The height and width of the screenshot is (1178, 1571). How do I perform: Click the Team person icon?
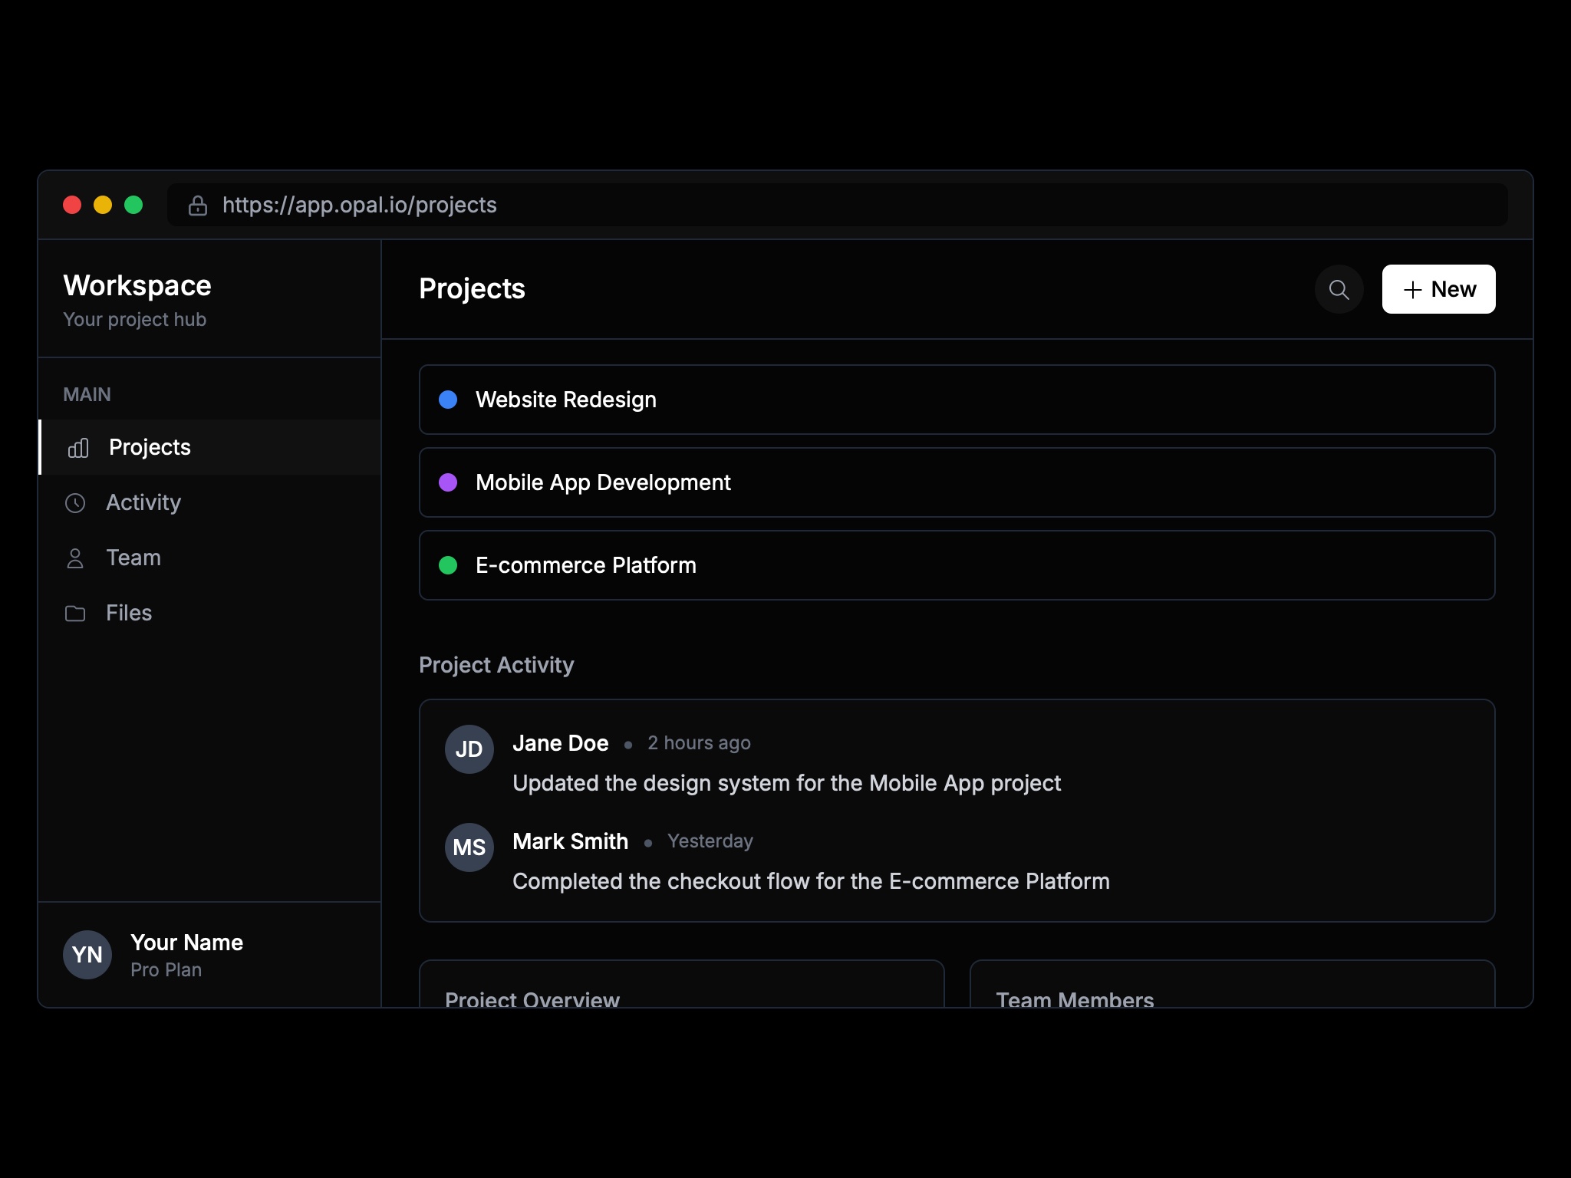pos(76,558)
